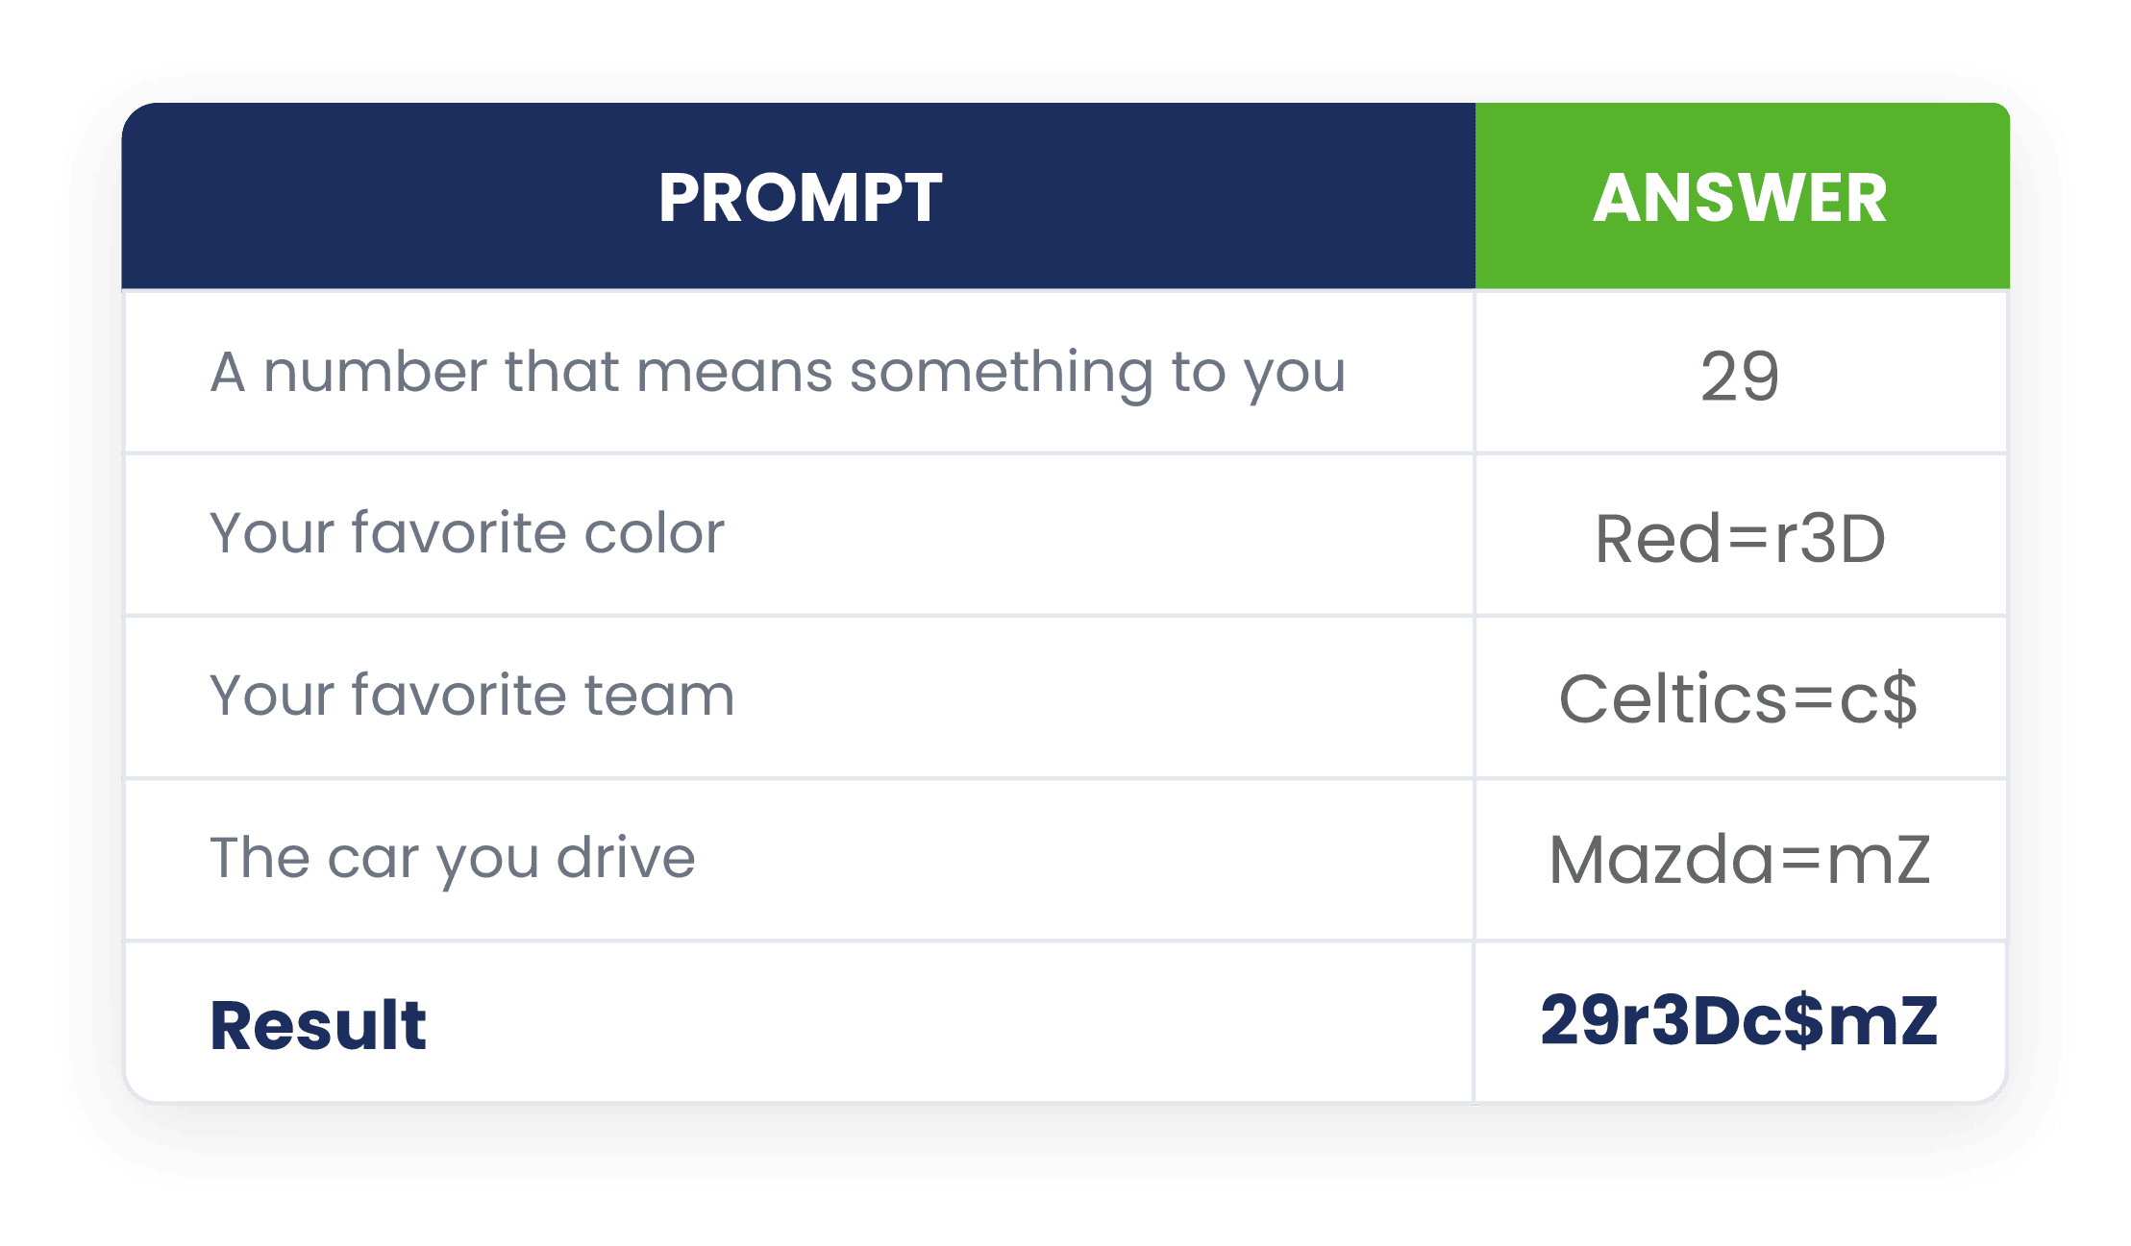
Task: Click the word 'number' in first prompt
Action: click(376, 372)
